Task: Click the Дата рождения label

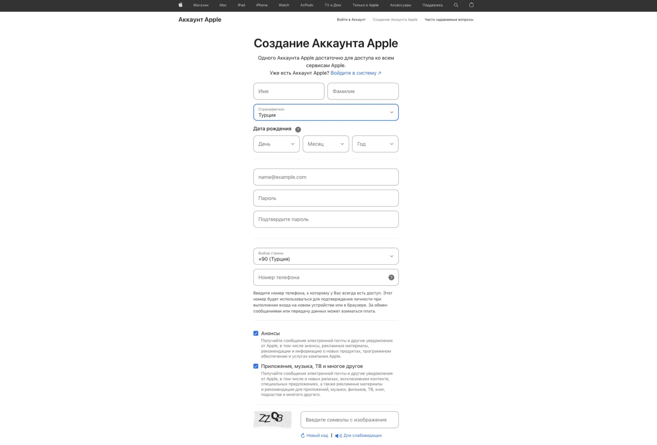Action: tap(272, 129)
